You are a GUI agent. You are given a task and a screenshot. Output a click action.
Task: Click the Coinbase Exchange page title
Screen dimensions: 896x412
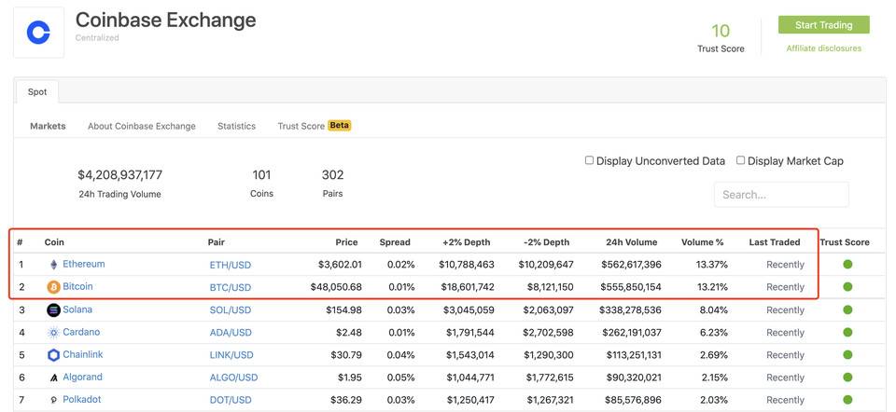click(166, 20)
